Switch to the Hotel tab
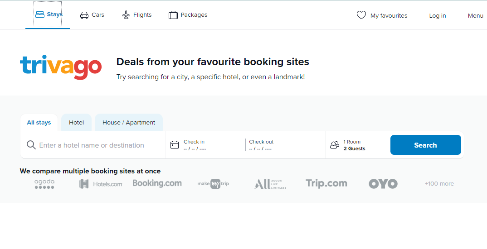The image size is (487, 249). (x=76, y=123)
